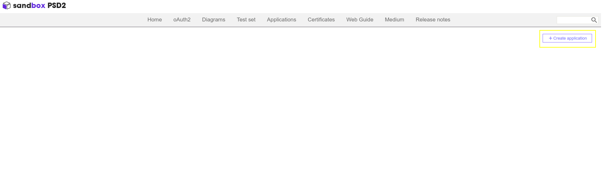Screen dimensions: 610x184
Task: Open the oAuth2 menu item
Action: point(182,20)
